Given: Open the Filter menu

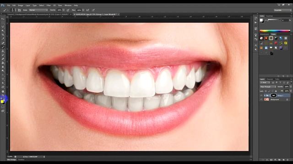Looking at the screenshot, I should pos(49,5).
